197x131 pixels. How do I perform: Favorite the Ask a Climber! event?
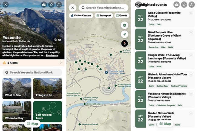pos(191,13)
